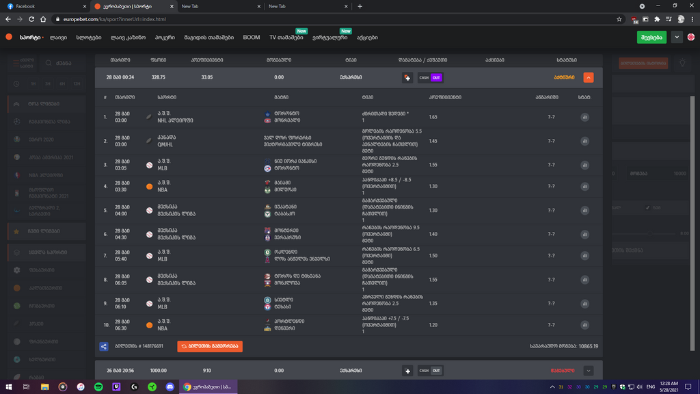Toggle CASH OUT on the 1000.00 ticket
Image resolution: width=700 pixels, height=394 pixels.
tap(430, 371)
